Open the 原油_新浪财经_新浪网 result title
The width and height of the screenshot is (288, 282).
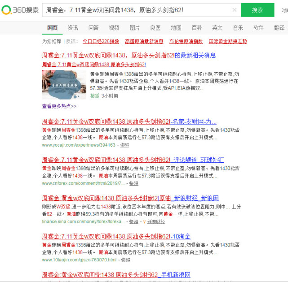pos(130,198)
